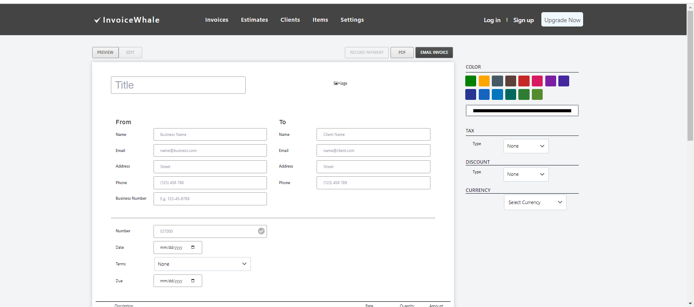Image resolution: width=694 pixels, height=307 pixels.
Task: Open the Terms dropdown
Action: click(203, 264)
